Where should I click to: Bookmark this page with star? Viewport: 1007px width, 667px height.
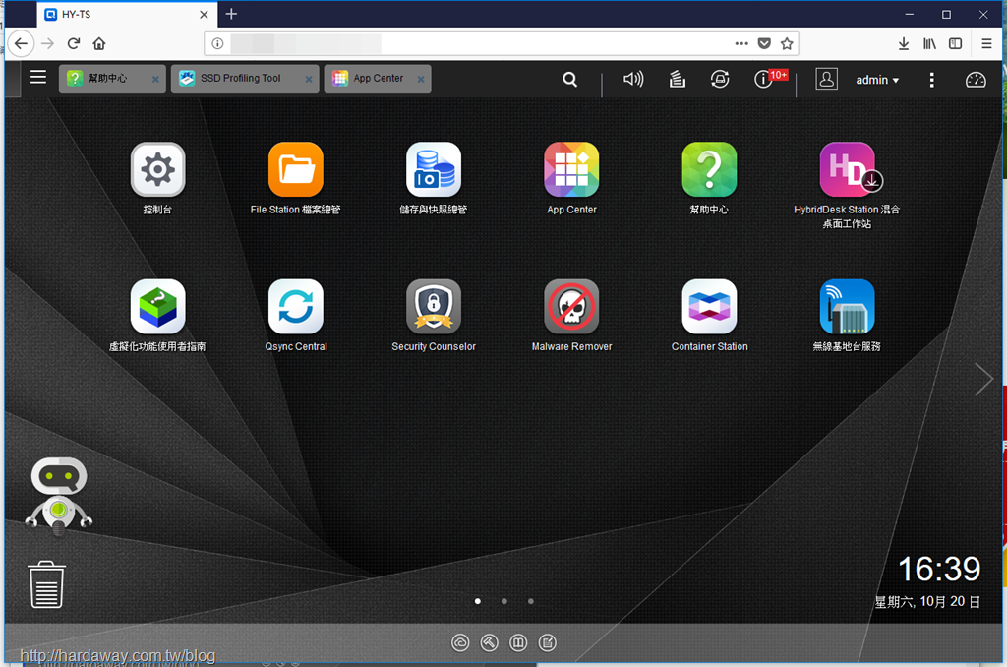(787, 43)
